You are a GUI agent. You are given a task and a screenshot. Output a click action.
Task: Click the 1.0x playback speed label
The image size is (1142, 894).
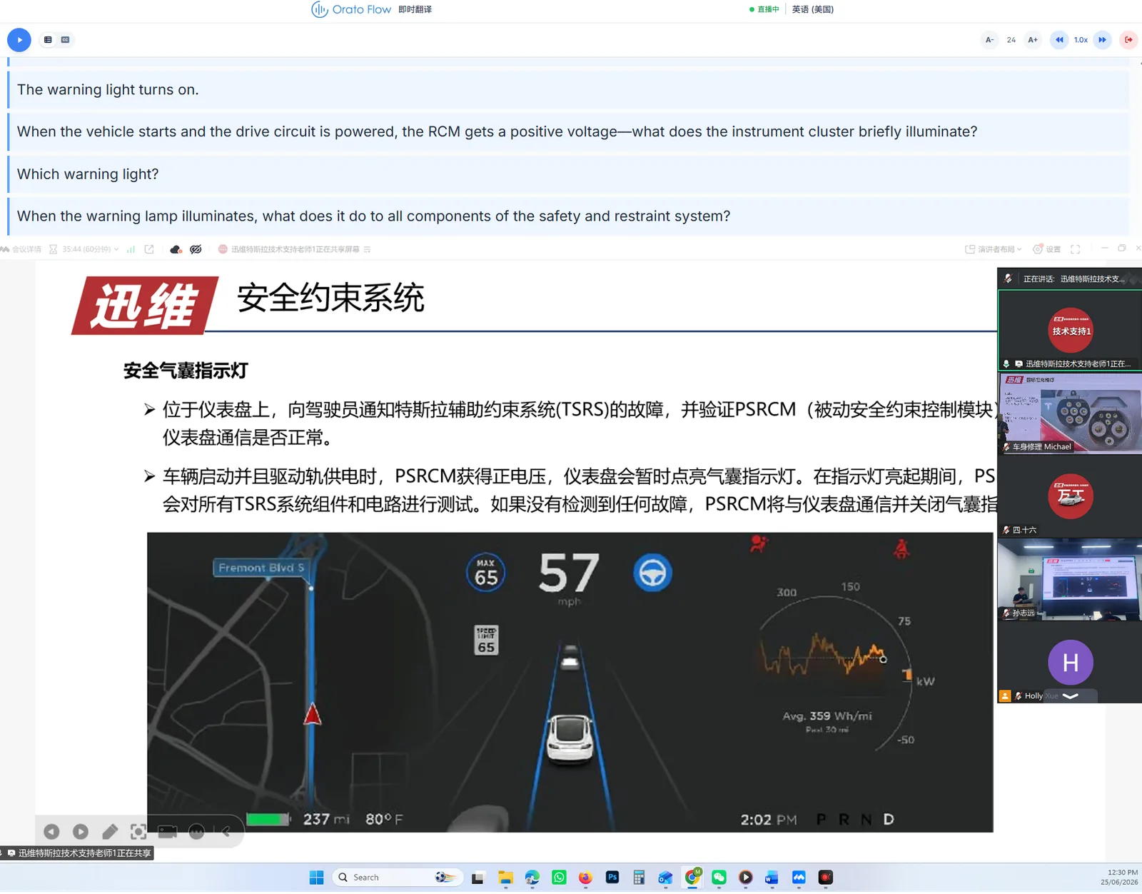click(1081, 40)
